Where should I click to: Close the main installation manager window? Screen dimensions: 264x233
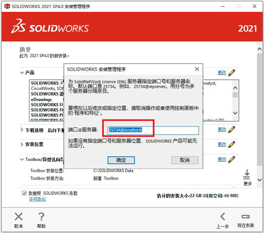click(x=255, y=6)
